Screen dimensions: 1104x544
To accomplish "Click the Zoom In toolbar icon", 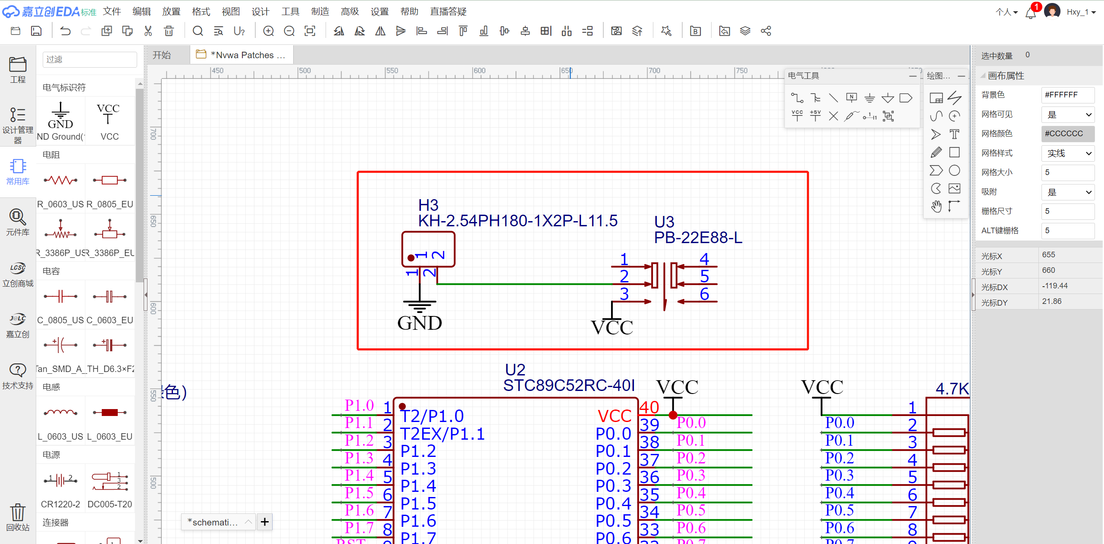I will pos(268,31).
